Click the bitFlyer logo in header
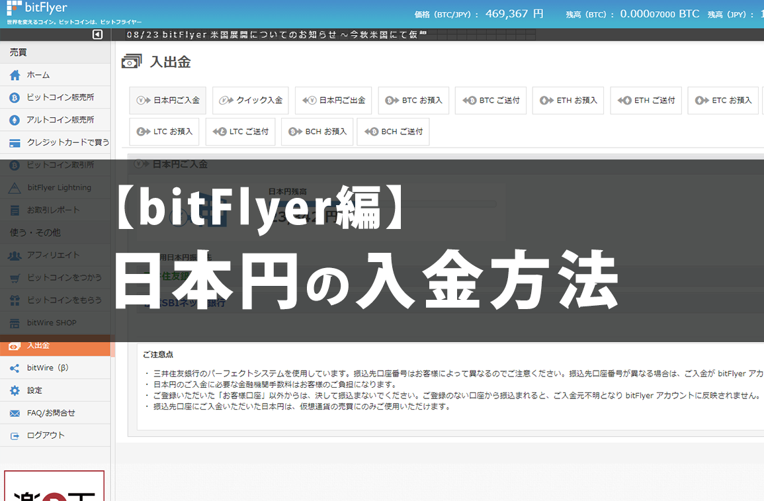The width and height of the screenshot is (764, 501). [x=37, y=9]
